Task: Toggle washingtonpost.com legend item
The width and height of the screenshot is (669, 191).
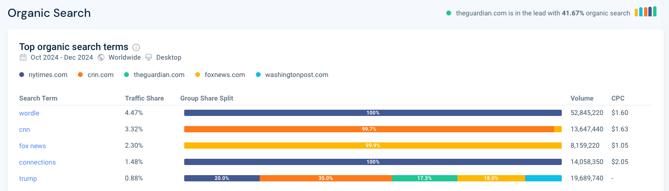Action: [292, 75]
